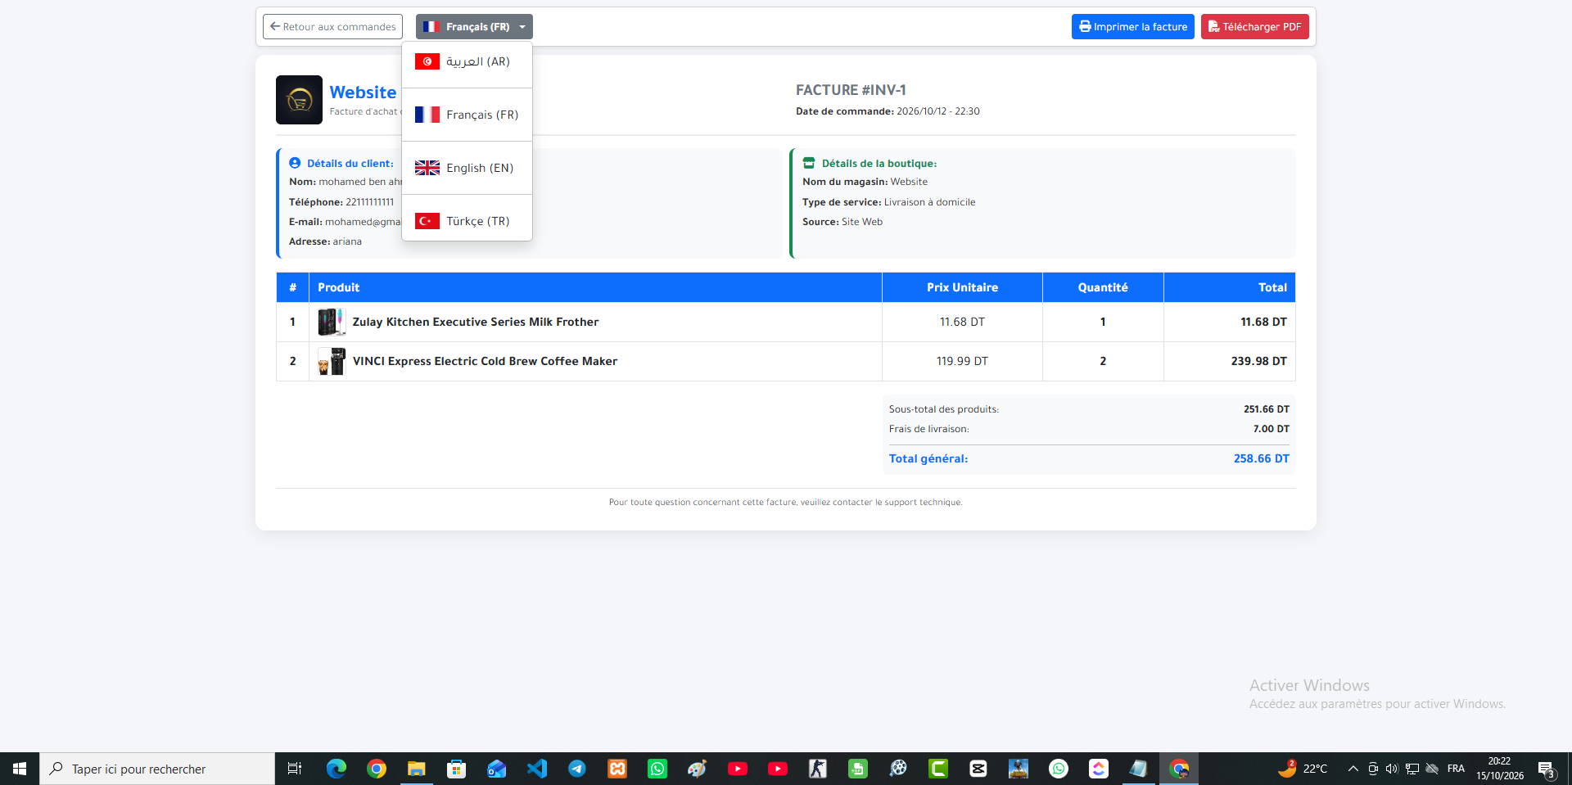Choose Français (FR) in language menu

[x=468, y=115]
